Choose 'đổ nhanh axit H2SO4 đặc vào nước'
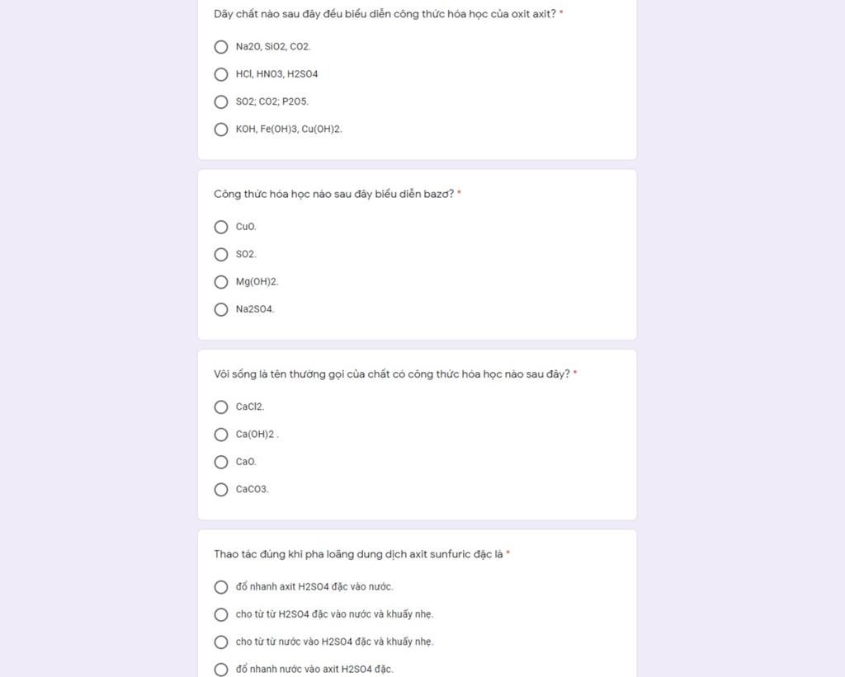 pos(221,587)
